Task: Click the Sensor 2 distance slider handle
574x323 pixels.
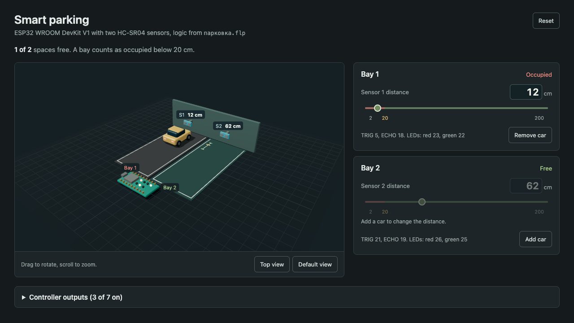Action: click(422, 202)
